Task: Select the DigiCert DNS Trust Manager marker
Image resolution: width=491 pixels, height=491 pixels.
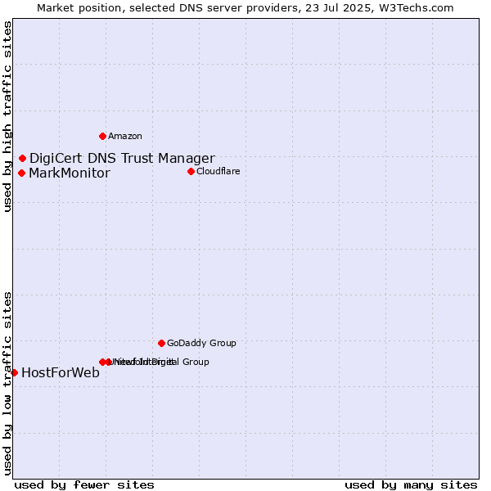Action: (22, 159)
